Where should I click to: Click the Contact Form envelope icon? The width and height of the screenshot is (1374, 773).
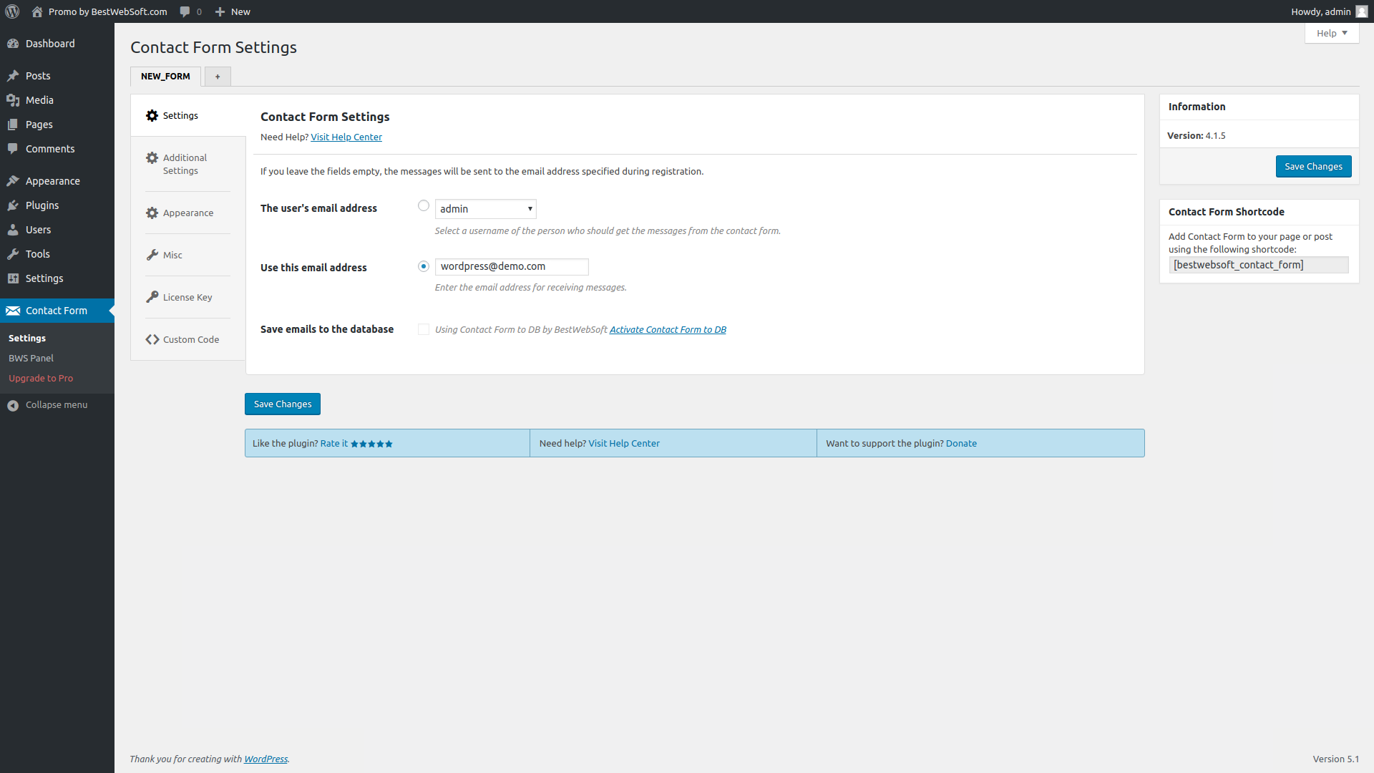click(13, 311)
